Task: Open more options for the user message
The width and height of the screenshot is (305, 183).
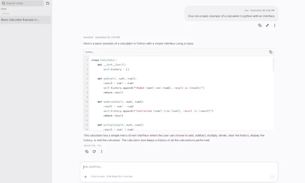Action: click(274, 25)
